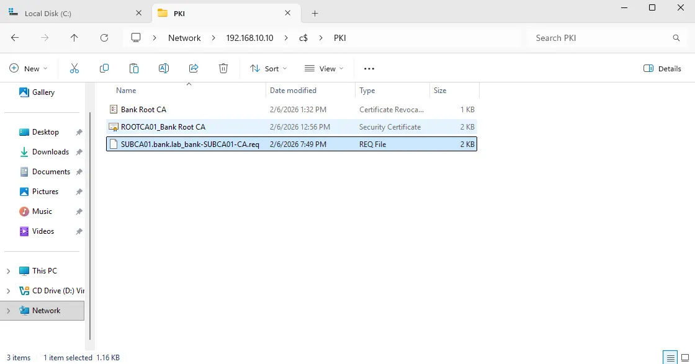Viewport: 695px width, 364px height.
Task: Select This PC in navigation pane
Action: (44, 271)
